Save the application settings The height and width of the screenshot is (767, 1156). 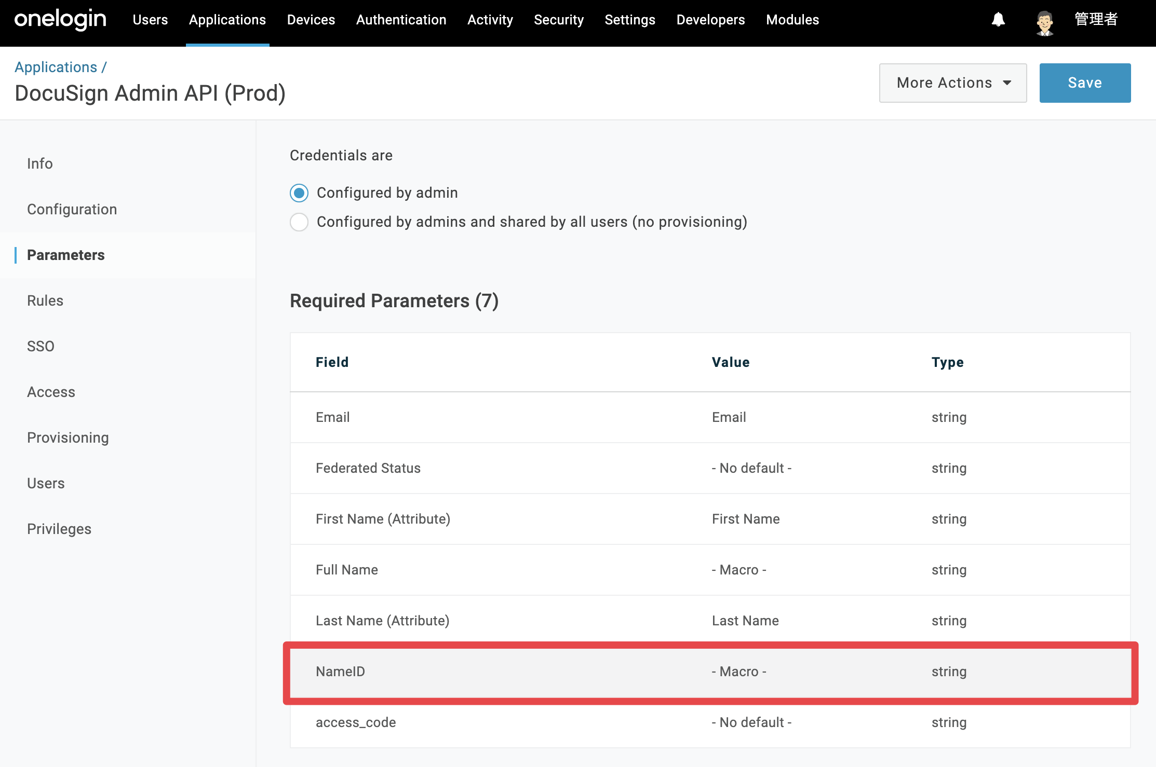pos(1085,83)
